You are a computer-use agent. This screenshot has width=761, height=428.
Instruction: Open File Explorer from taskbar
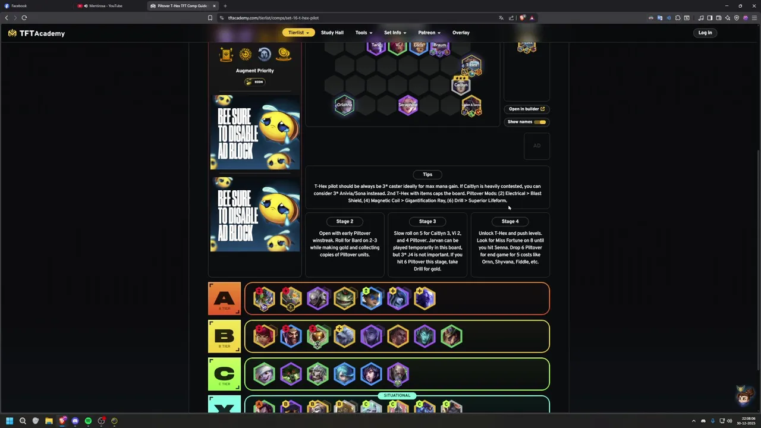[49, 421]
